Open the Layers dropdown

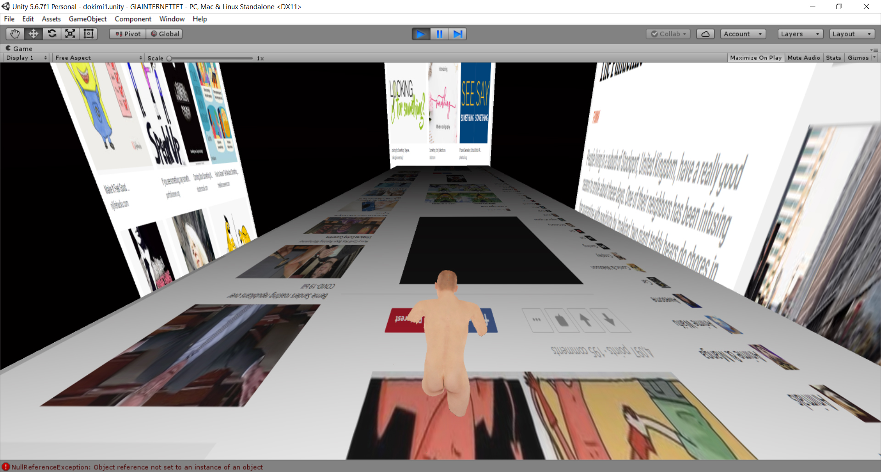pos(800,34)
